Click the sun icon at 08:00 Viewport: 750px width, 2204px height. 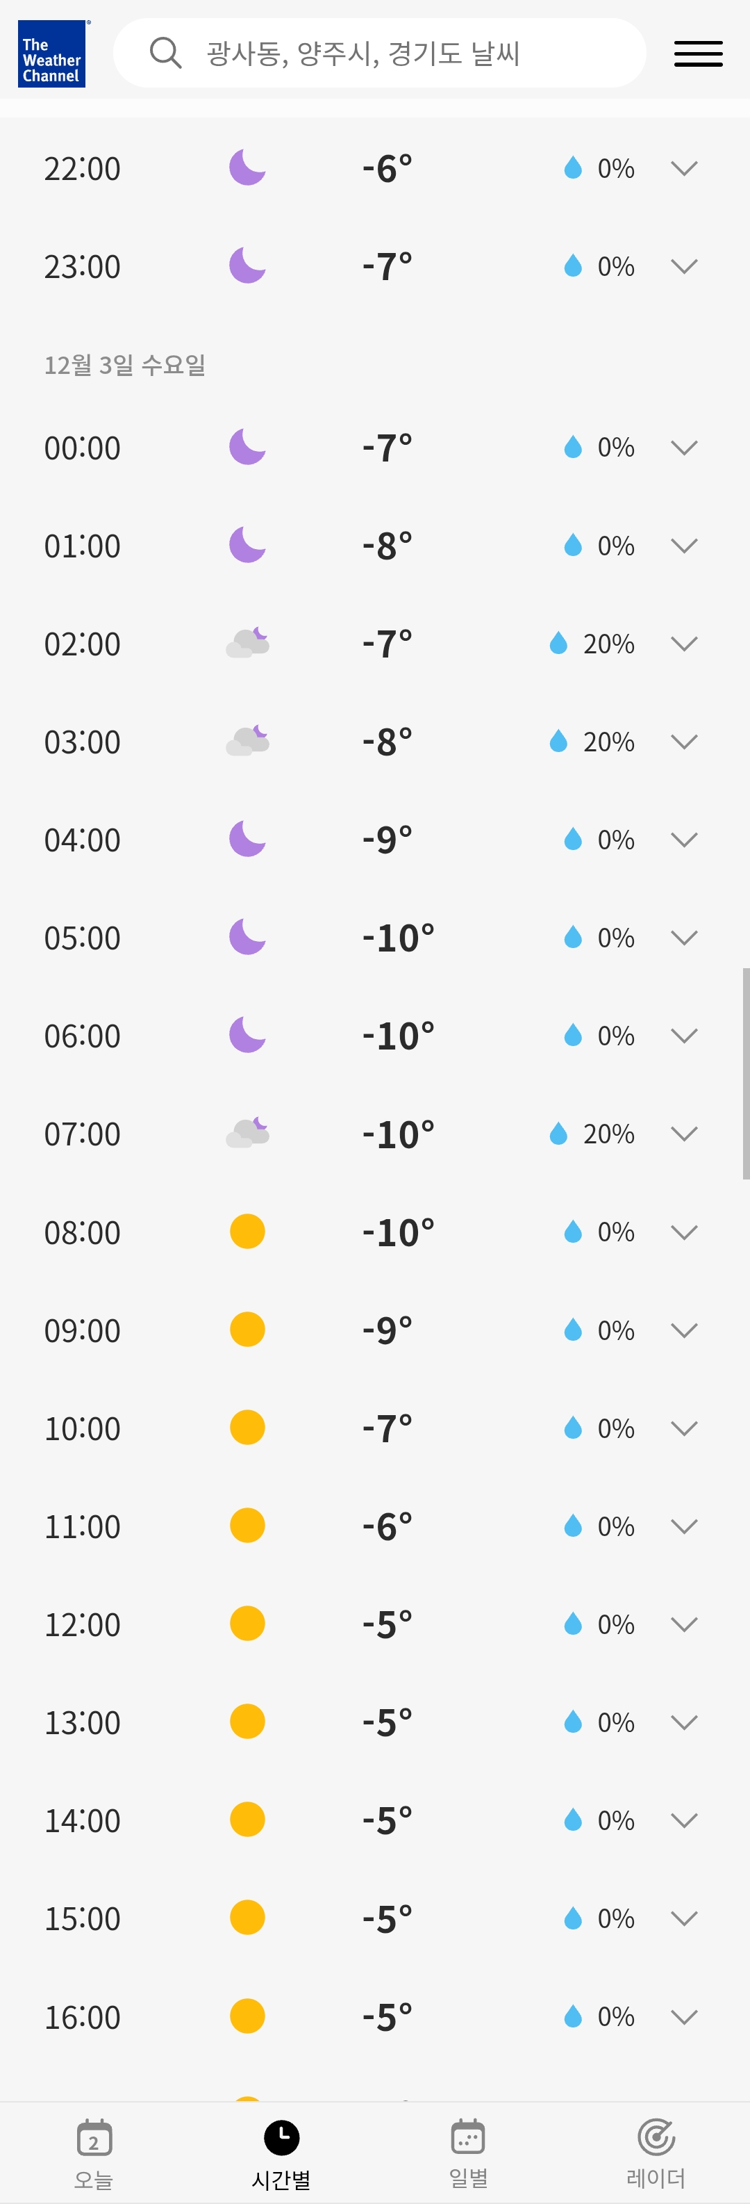247,1232
